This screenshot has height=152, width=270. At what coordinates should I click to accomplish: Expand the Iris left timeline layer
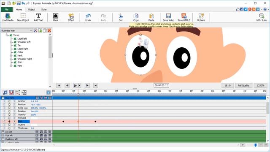(x=3, y=132)
